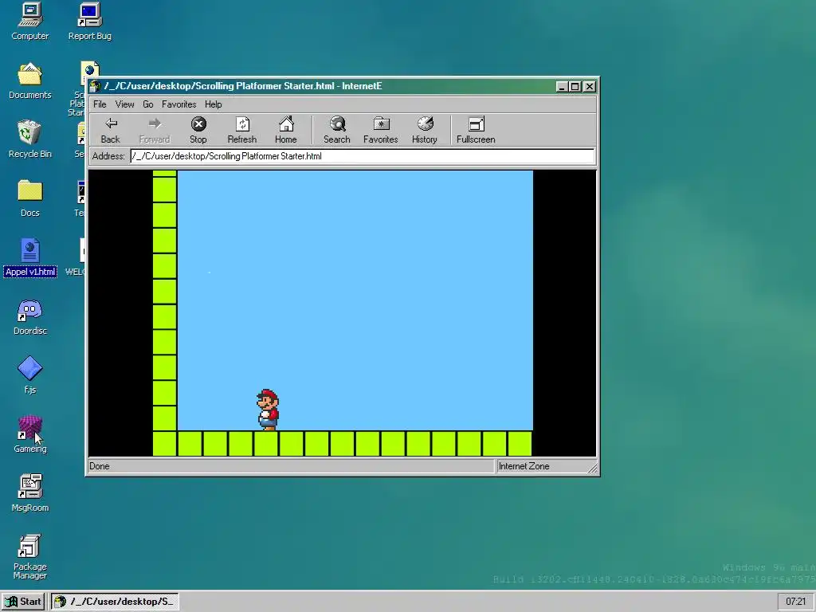Switch the browser to Fullscreen

[476, 130]
